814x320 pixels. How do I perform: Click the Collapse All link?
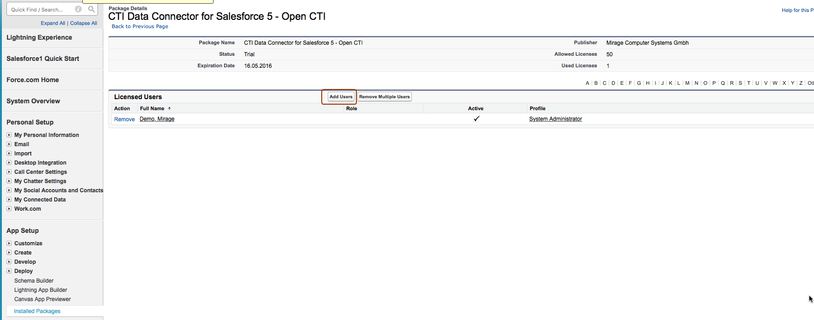(84, 23)
